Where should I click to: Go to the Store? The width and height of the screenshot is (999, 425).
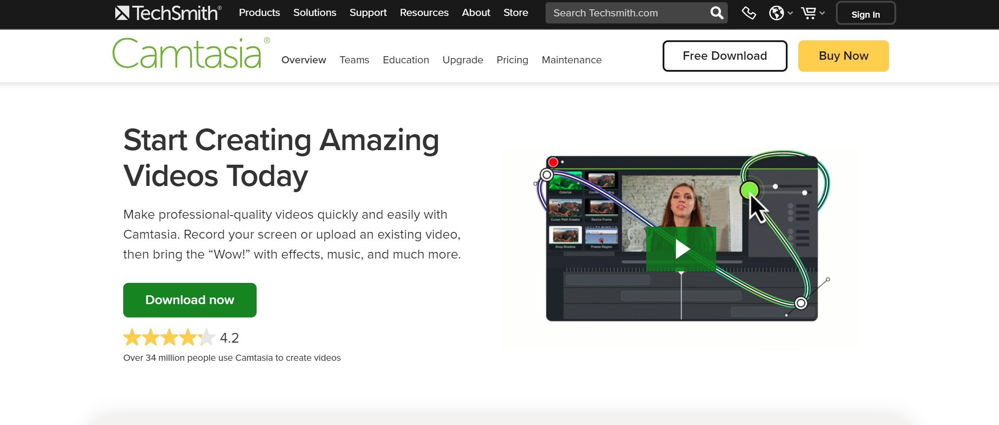pos(515,12)
